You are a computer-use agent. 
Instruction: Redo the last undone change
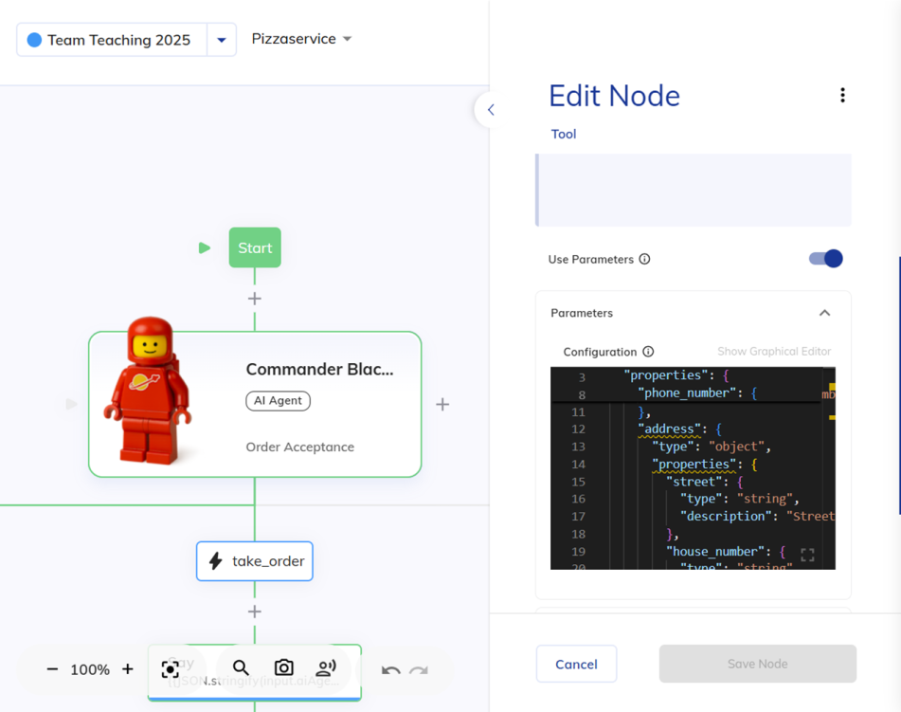click(418, 670)
